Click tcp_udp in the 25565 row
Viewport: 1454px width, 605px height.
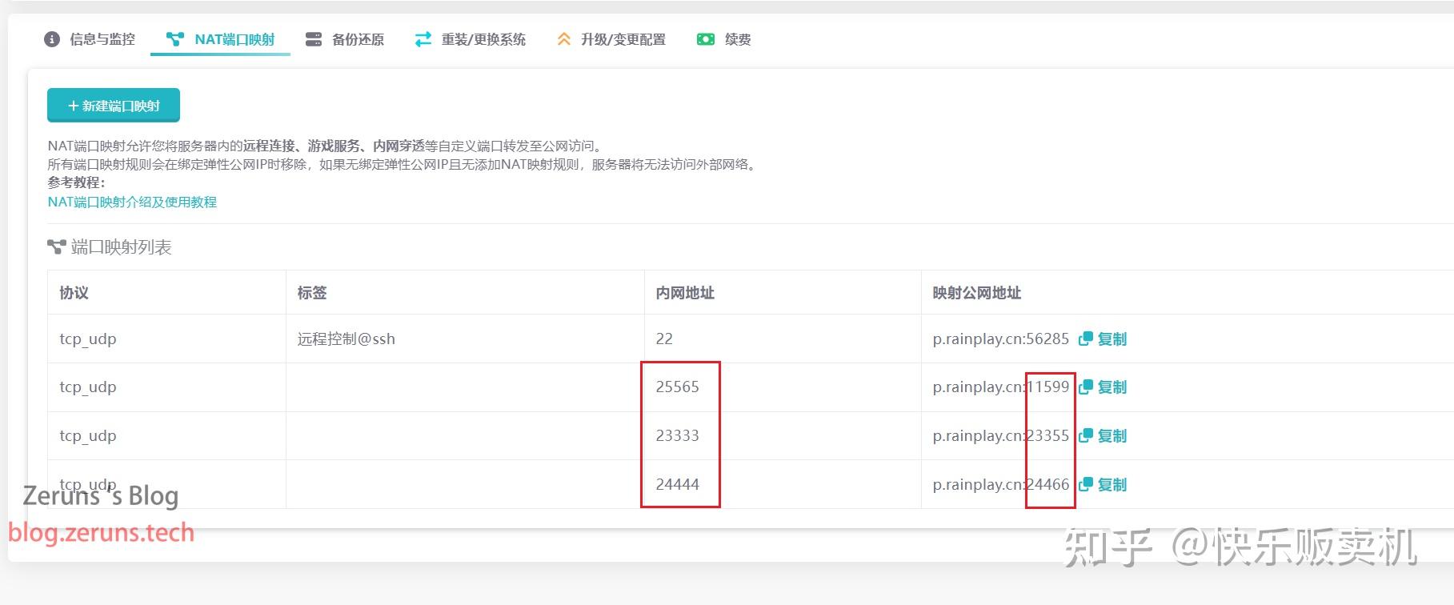pyautogui.click(x=88, y=387)
